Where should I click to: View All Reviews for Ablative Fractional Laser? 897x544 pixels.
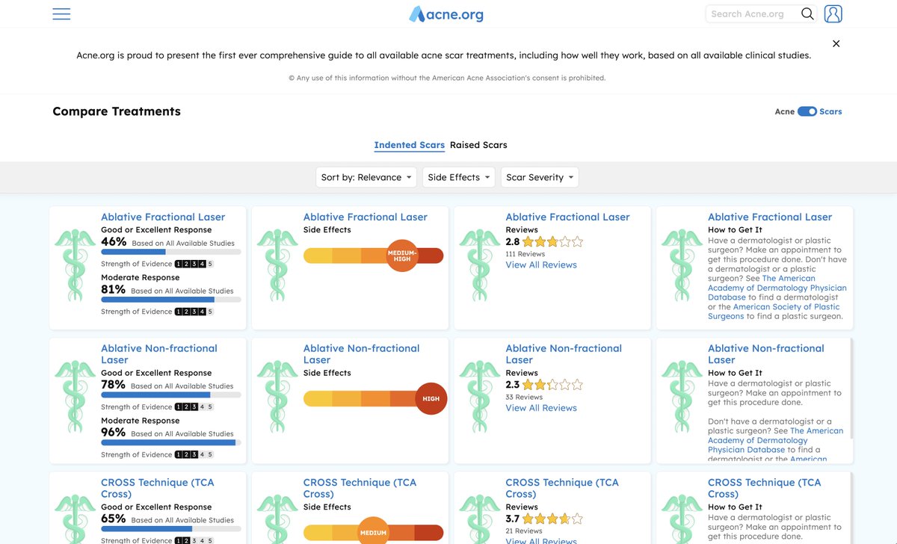click(541, 265)
